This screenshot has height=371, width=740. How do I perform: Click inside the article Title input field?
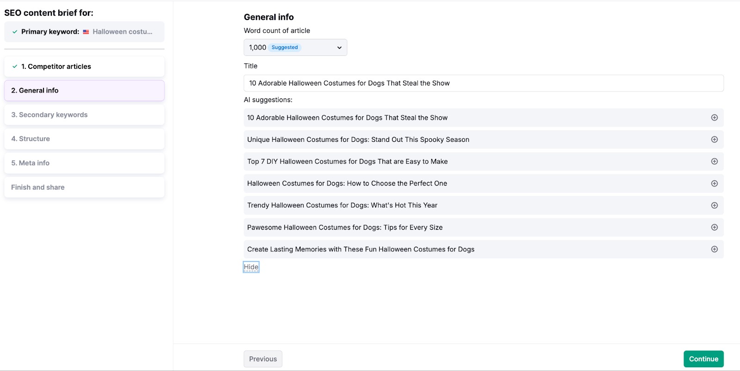pos(483,83)
